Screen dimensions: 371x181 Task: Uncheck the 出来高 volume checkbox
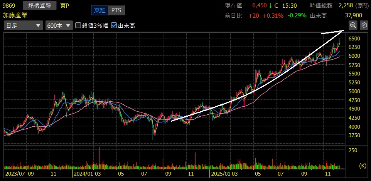tap(114, 25)
